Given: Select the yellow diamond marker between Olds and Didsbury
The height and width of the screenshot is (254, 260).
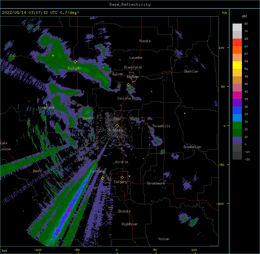Looking at the screenshot, I should (117, 126).
